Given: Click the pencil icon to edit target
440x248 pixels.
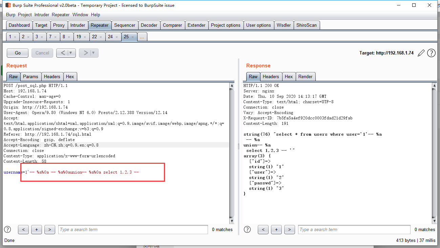Looking at the screenshot, I should point(421,53).
